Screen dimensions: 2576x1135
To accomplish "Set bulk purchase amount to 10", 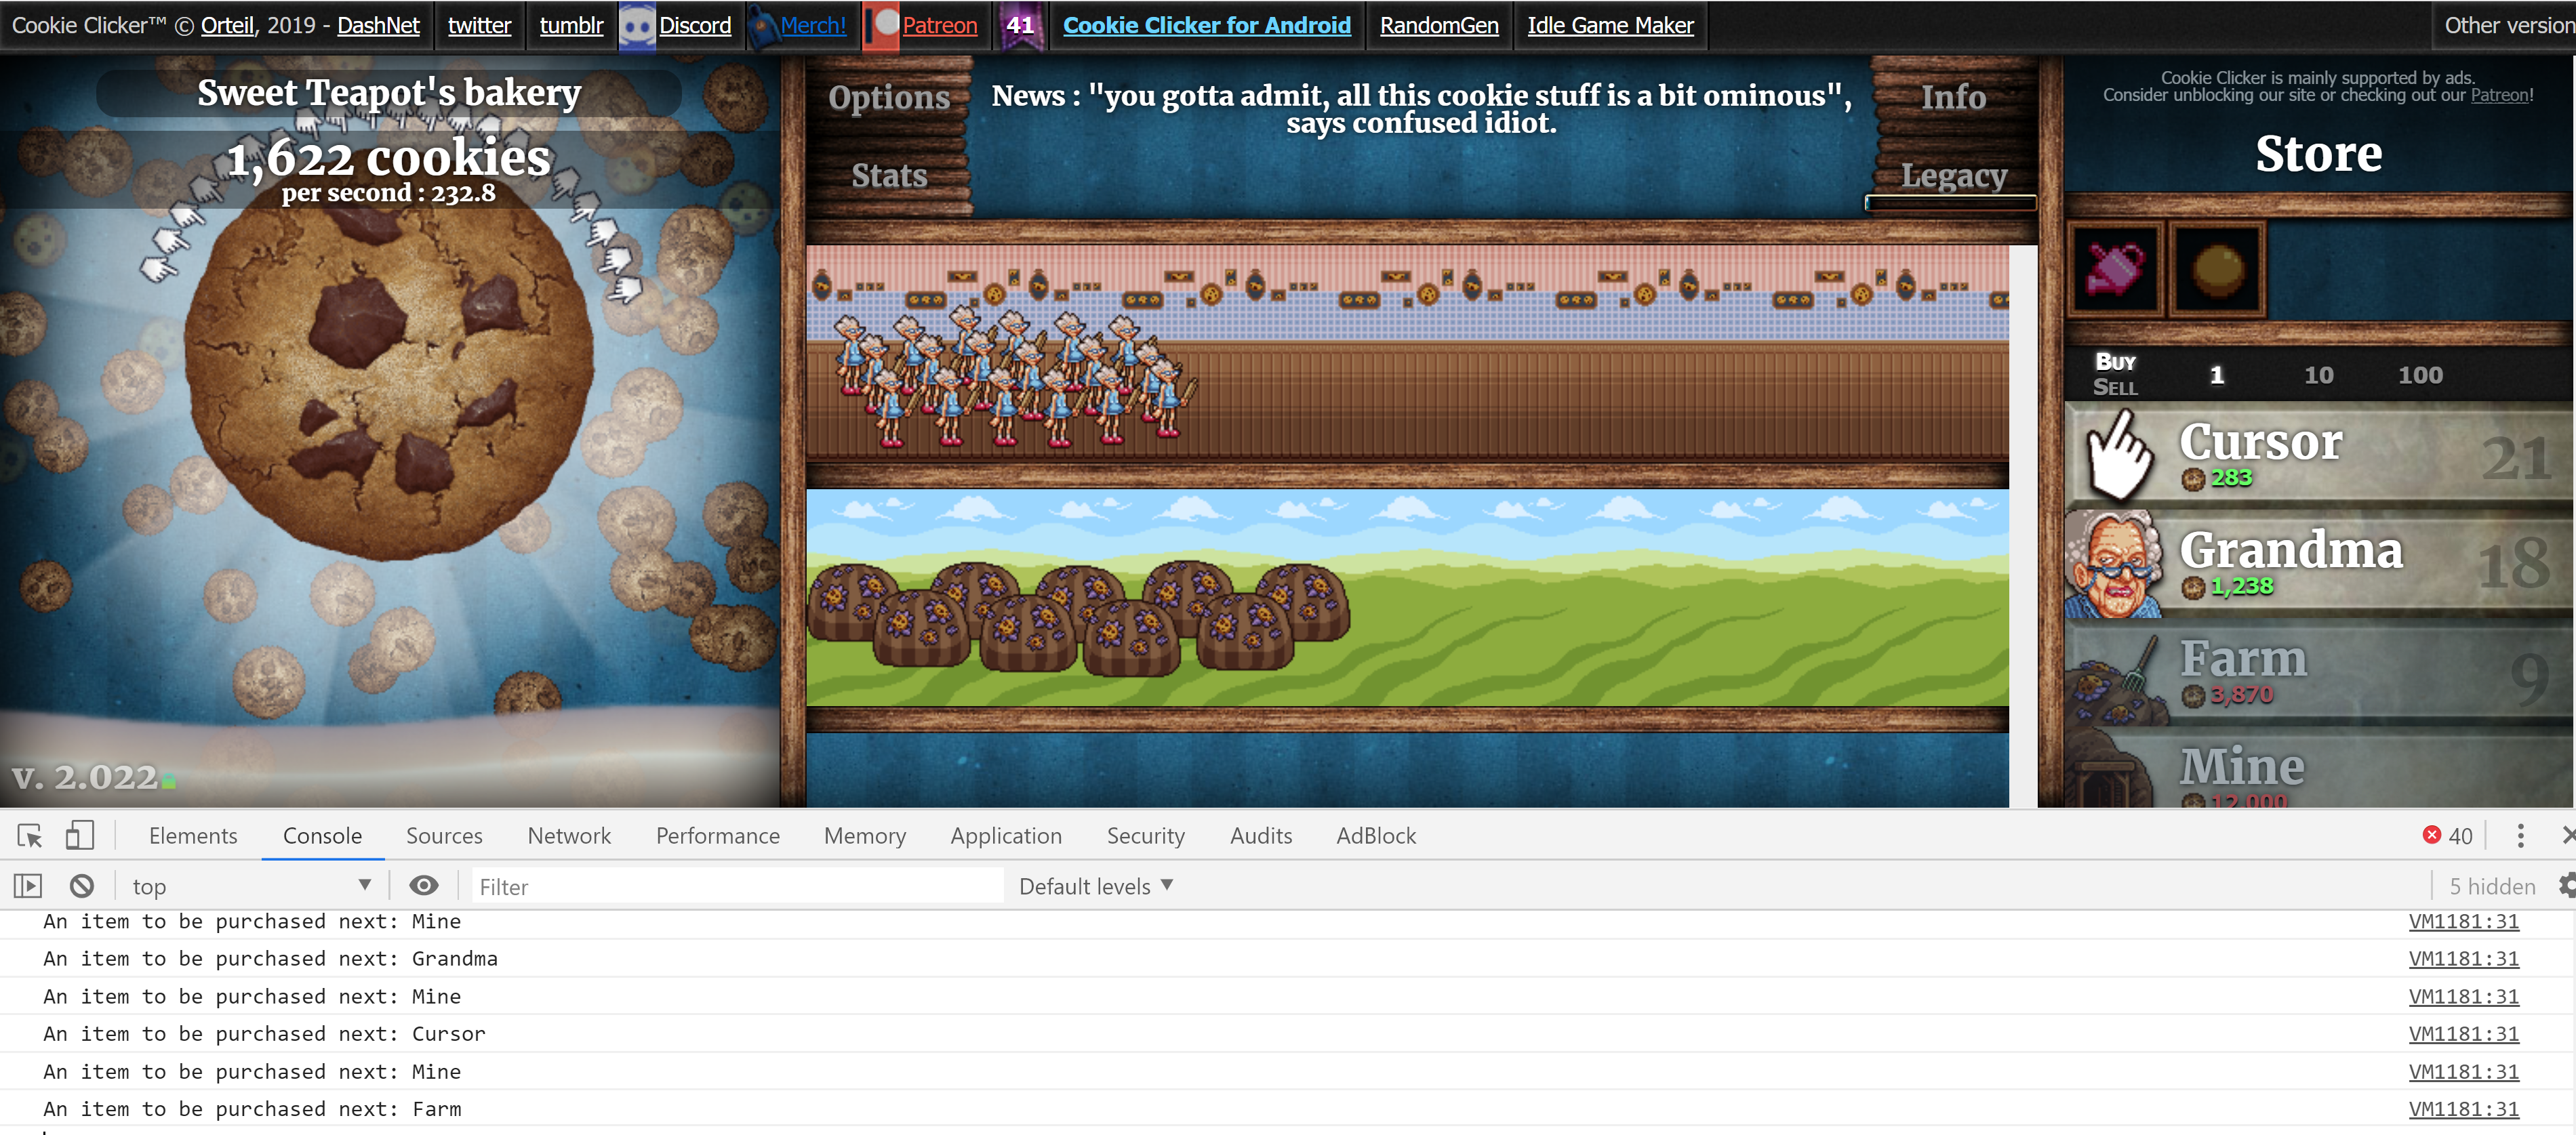I will click(2318, 375).
